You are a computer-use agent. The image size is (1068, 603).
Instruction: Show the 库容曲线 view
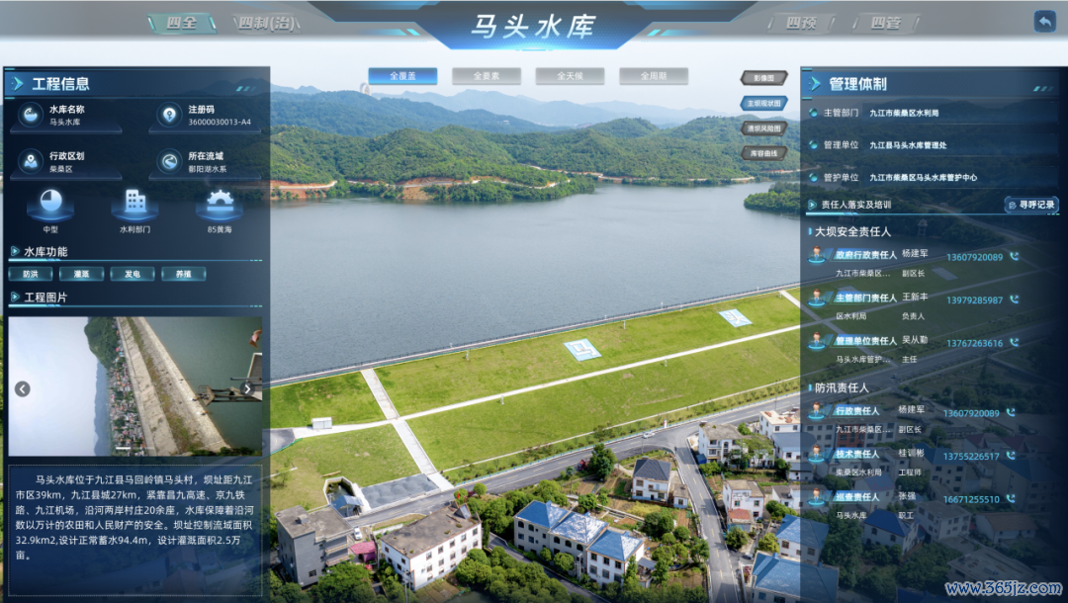click(x=764, y=153)
